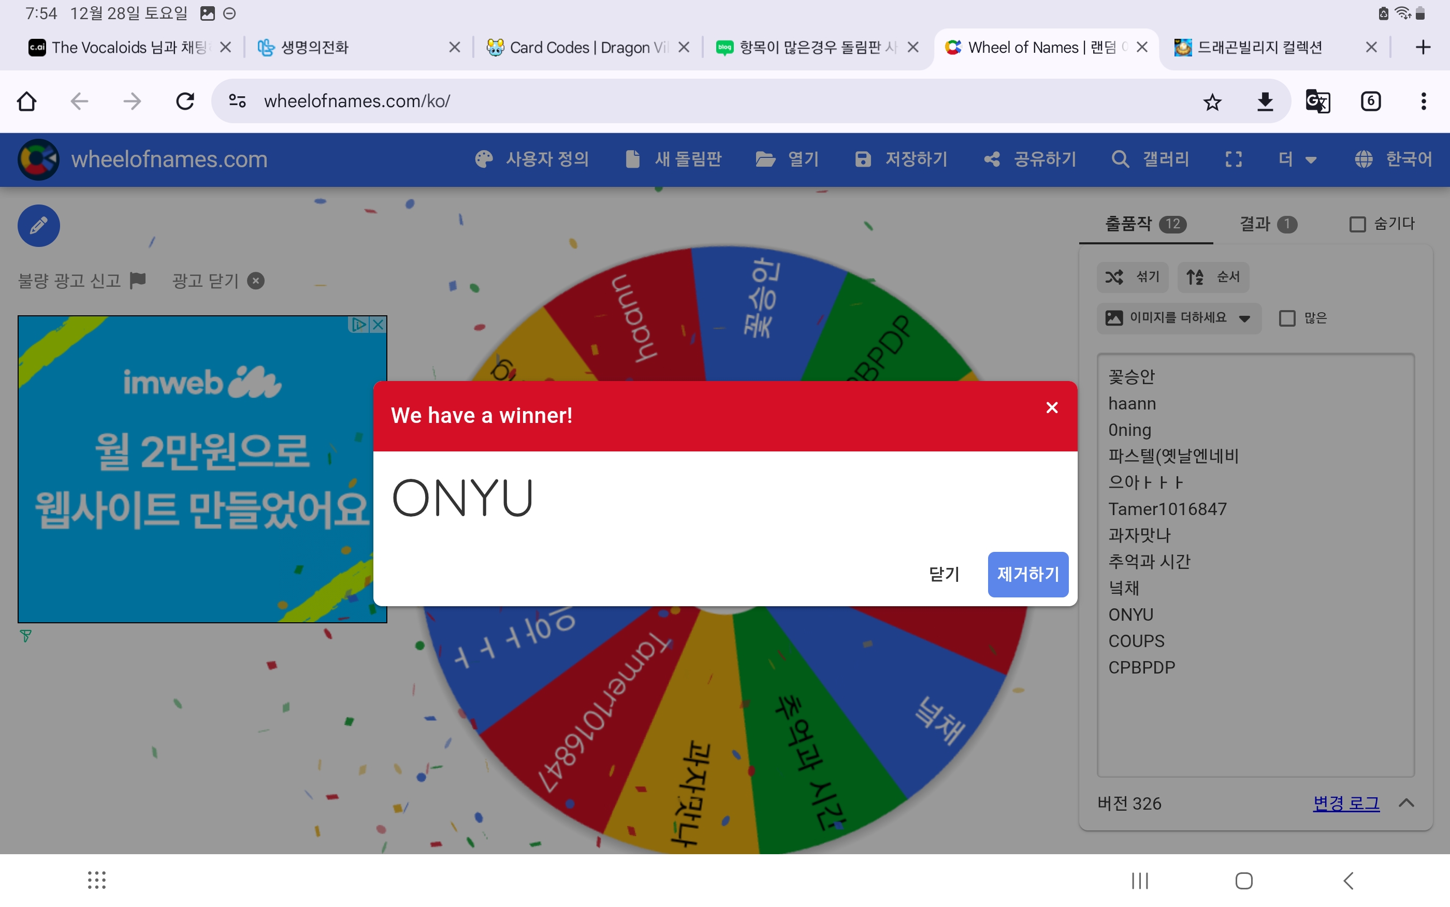Bookmark page with star icon
The width and height of the screenshot is (1450, 907).
point(1212,101)
